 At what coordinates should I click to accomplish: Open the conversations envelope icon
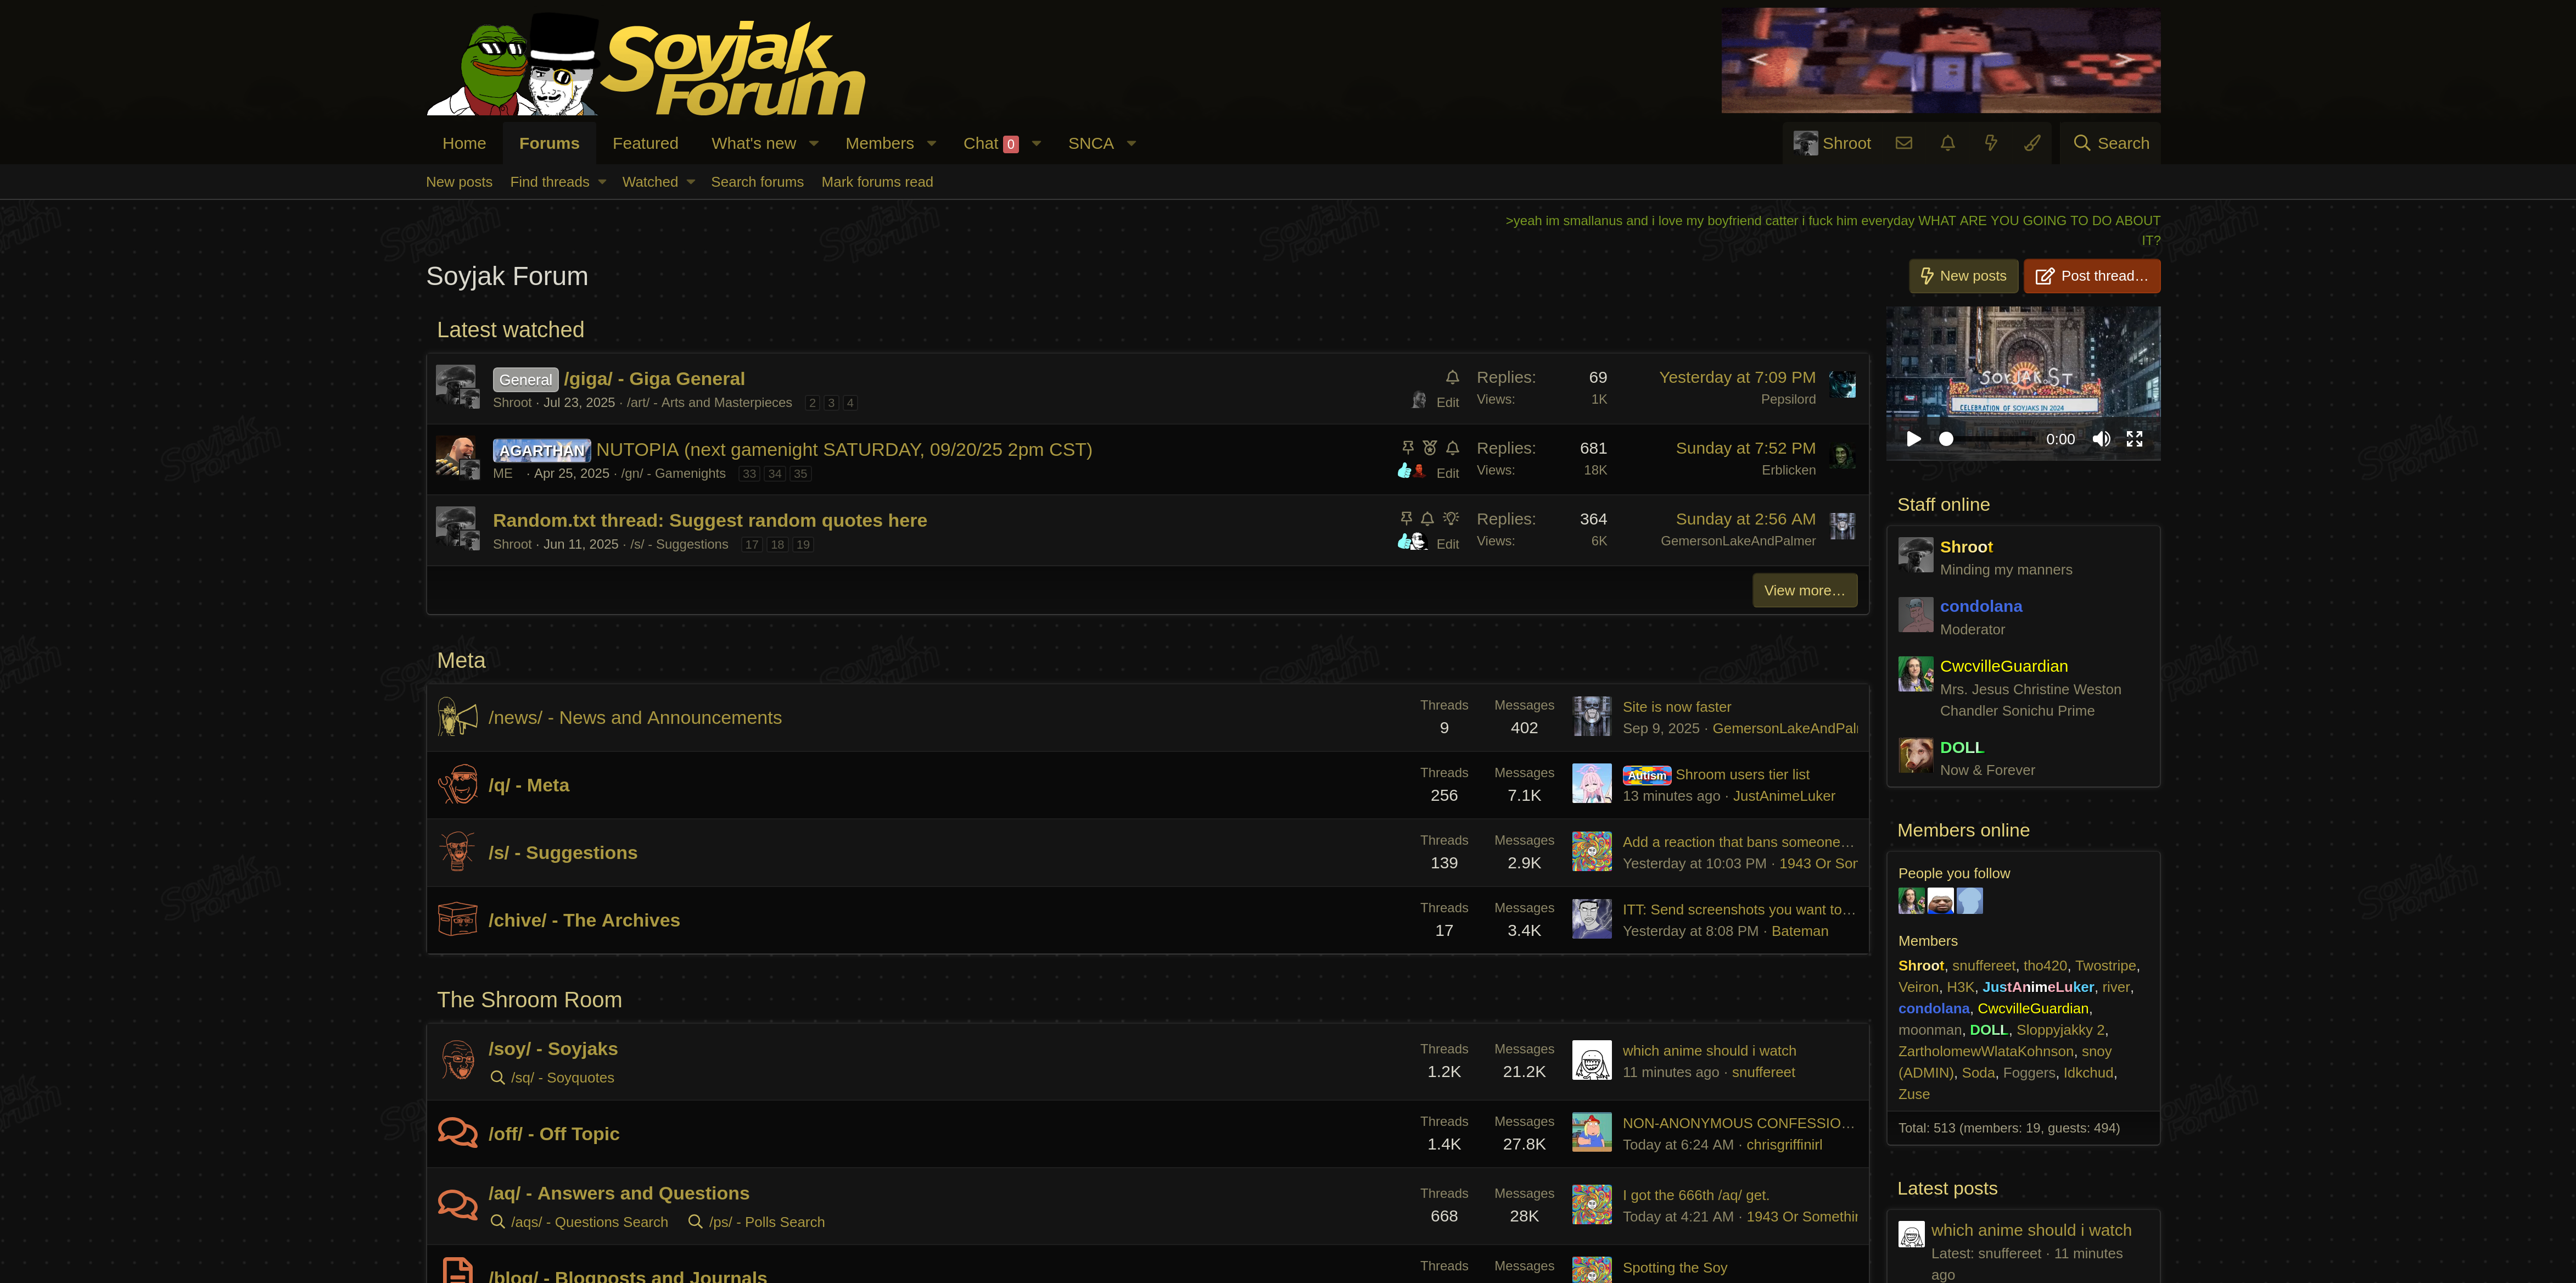[1904, 143]
